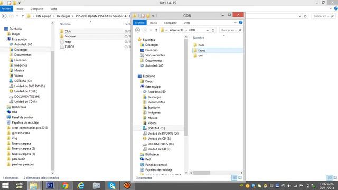Select Unidad de DVD RW (D:) in Kits pane
The width and height of the screenshot is (338, 190).
pyautogui.click(x=30, y=86)
